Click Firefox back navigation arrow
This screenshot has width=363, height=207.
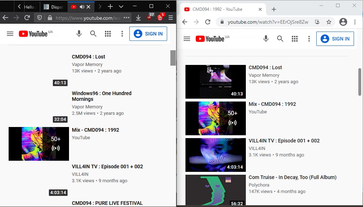point(5,18)
